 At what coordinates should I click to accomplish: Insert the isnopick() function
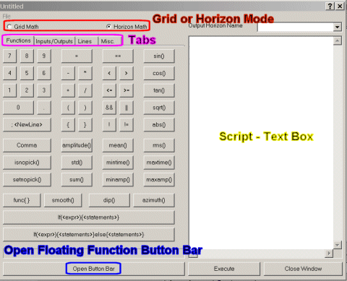27,163
